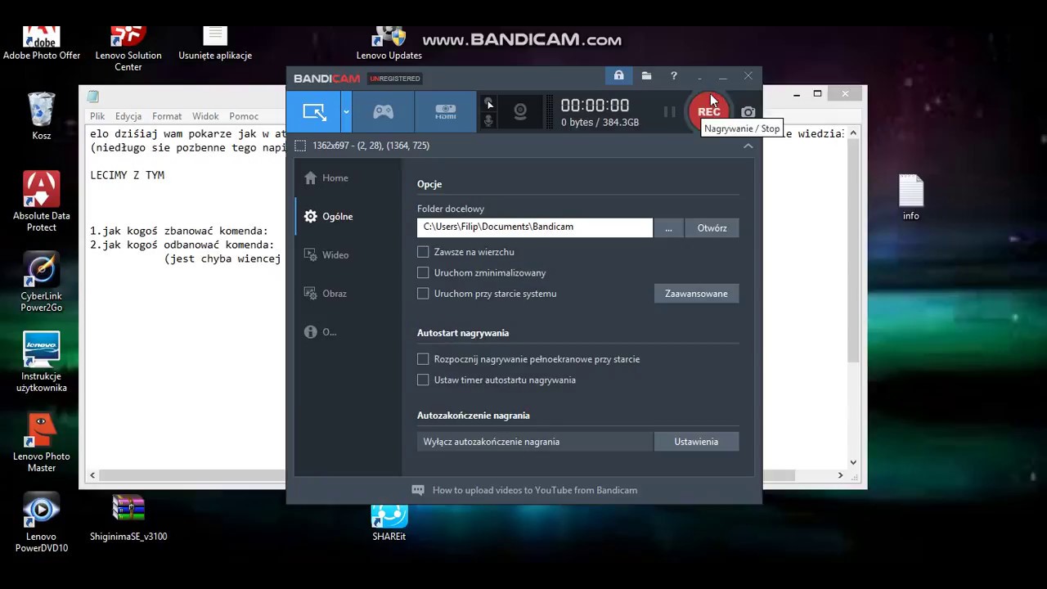Click Notepad vertical scrollbar down arrow
The image size is (1047, 589).
[853, 462]
